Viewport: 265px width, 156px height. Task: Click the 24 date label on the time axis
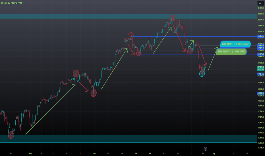136,153
